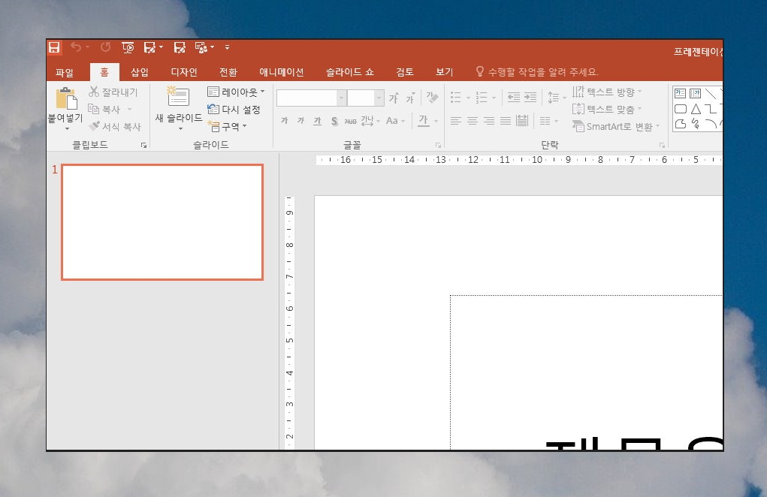
Task: Align text left
Action: [x=456, y=121]
